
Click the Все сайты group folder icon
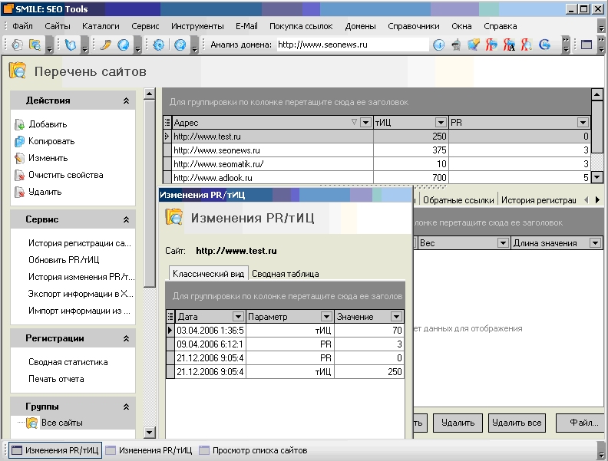32,423
